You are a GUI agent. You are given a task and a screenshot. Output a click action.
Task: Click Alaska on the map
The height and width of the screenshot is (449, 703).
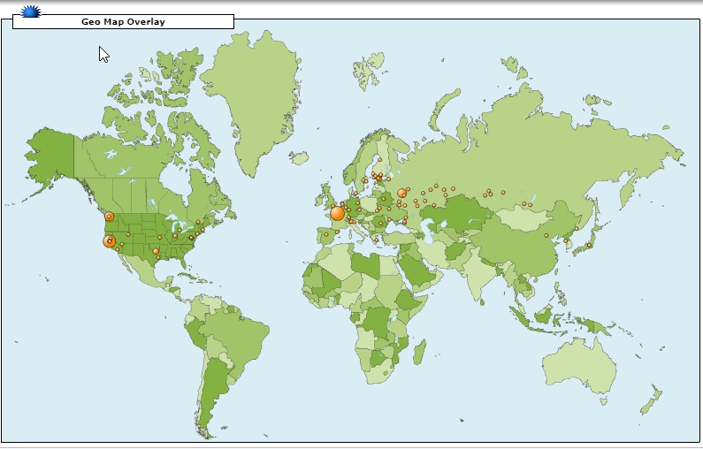[51, 155]
